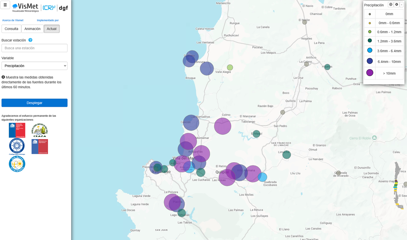Click the dark blue 6.4mm - 10mm swatch

coord(370,61)
